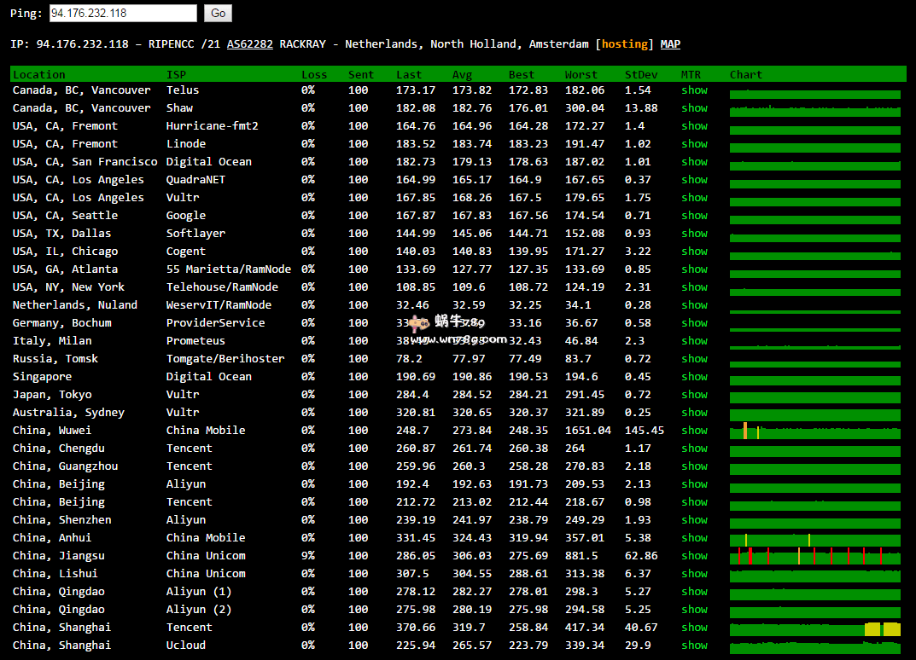
Task: Show MTR for Jiangsu China Unicom row
Action: tap(694, 556)
